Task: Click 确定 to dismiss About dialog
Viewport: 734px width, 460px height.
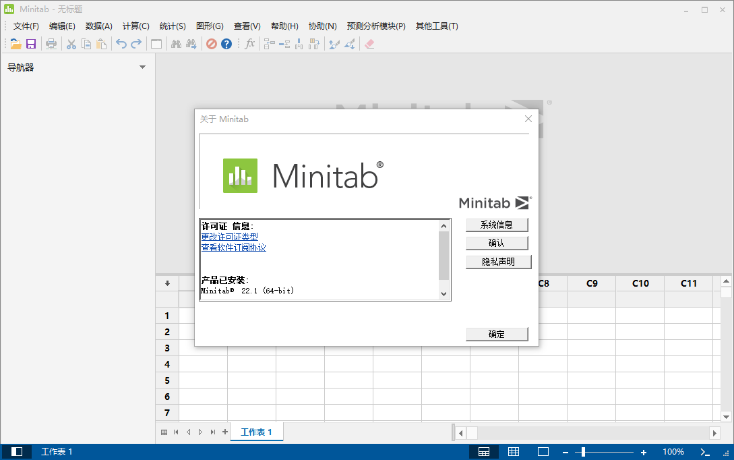Action: [497, 334]
